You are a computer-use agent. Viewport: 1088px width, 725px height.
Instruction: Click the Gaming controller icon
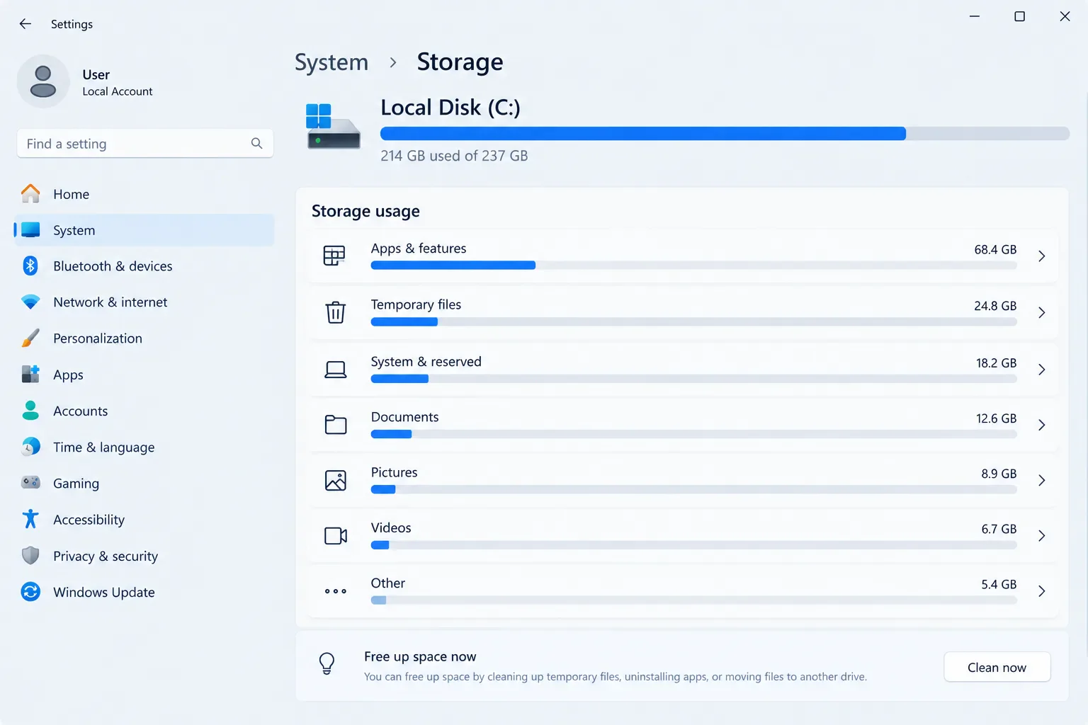[x=30, y=483]
